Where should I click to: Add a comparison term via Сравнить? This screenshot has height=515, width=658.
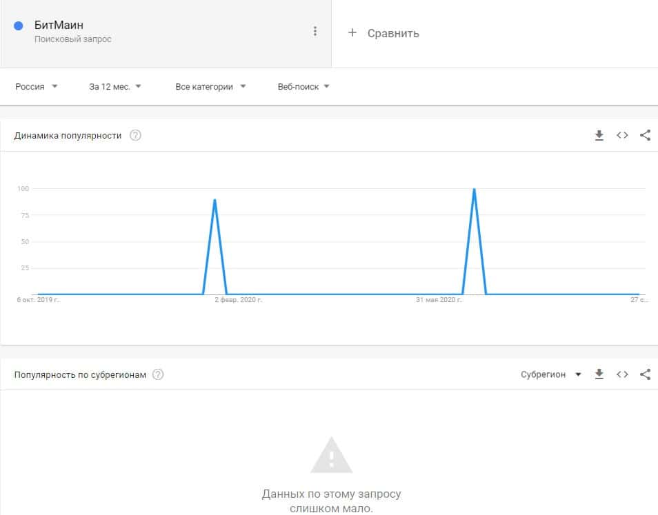pyautogui.click(x=393, y=33)
